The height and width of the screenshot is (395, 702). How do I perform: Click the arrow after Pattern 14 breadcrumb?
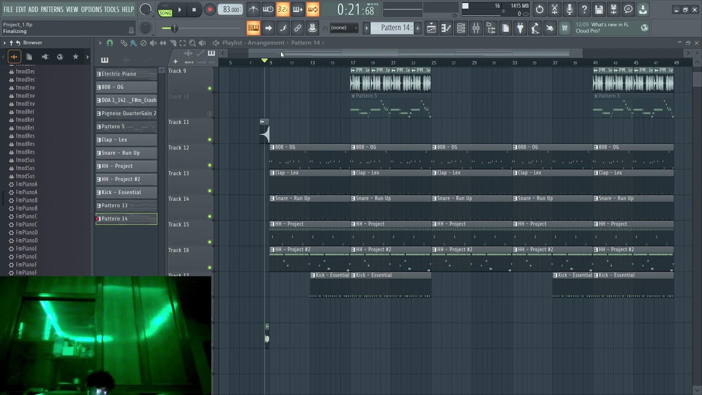pos(324,43)
